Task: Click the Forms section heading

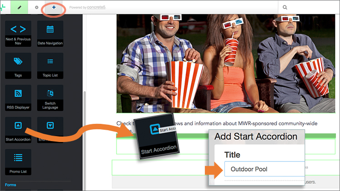Action: (12, 185)
